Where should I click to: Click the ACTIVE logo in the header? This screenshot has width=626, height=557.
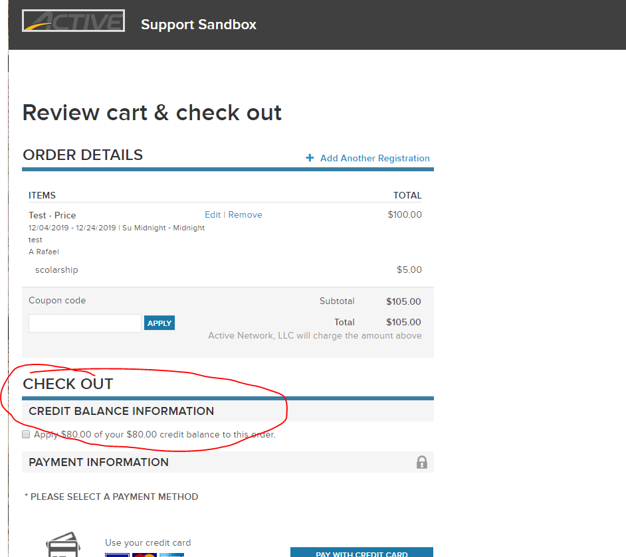[x=73, y=21]
